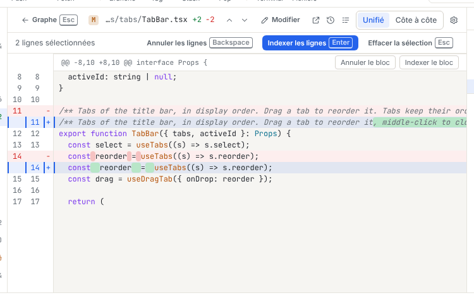Click the minus marker on removed line 14
Image resolution: width=474 pixels, height=300 pixels.
pyautogui.click(x=48, y=156)
